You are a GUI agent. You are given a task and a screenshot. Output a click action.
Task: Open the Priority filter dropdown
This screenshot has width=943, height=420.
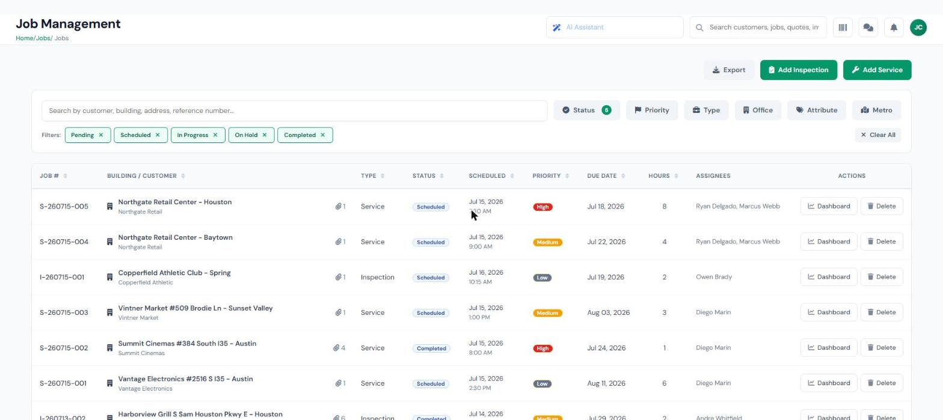[652, 111]
